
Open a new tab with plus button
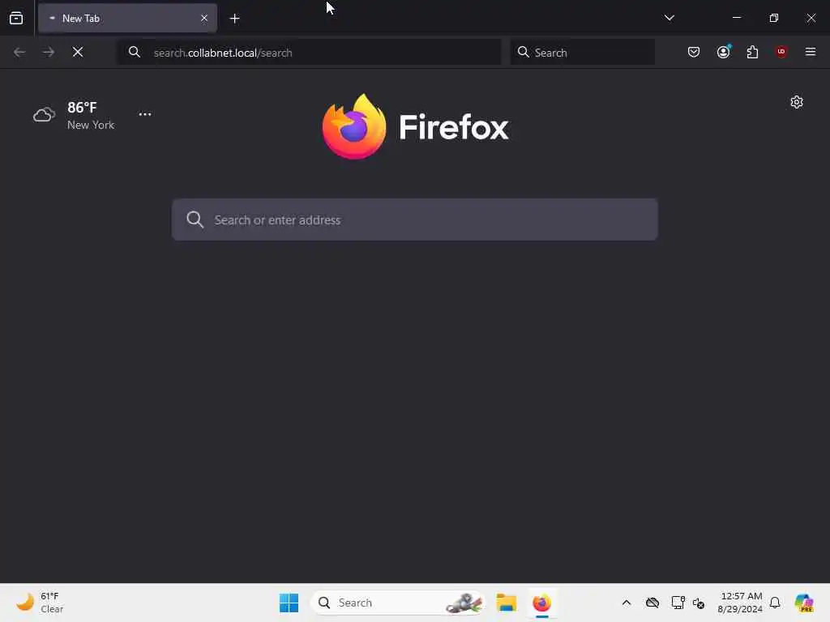tap(234, 19)
